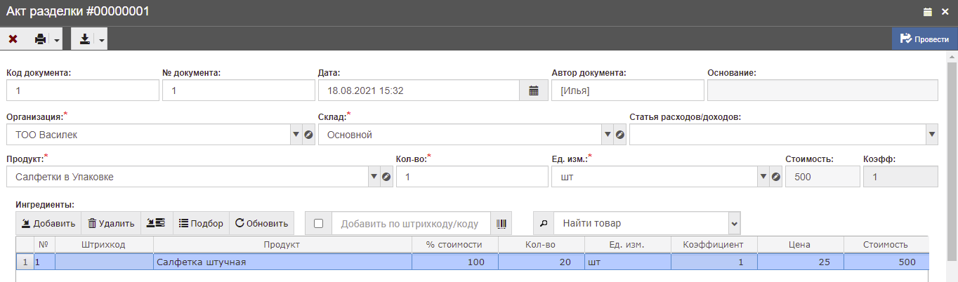Image resolution: width=958 pixels, height=282 pixels.
Task: Click the ТОО Василек organization field
Action: [x=148, y=135]
